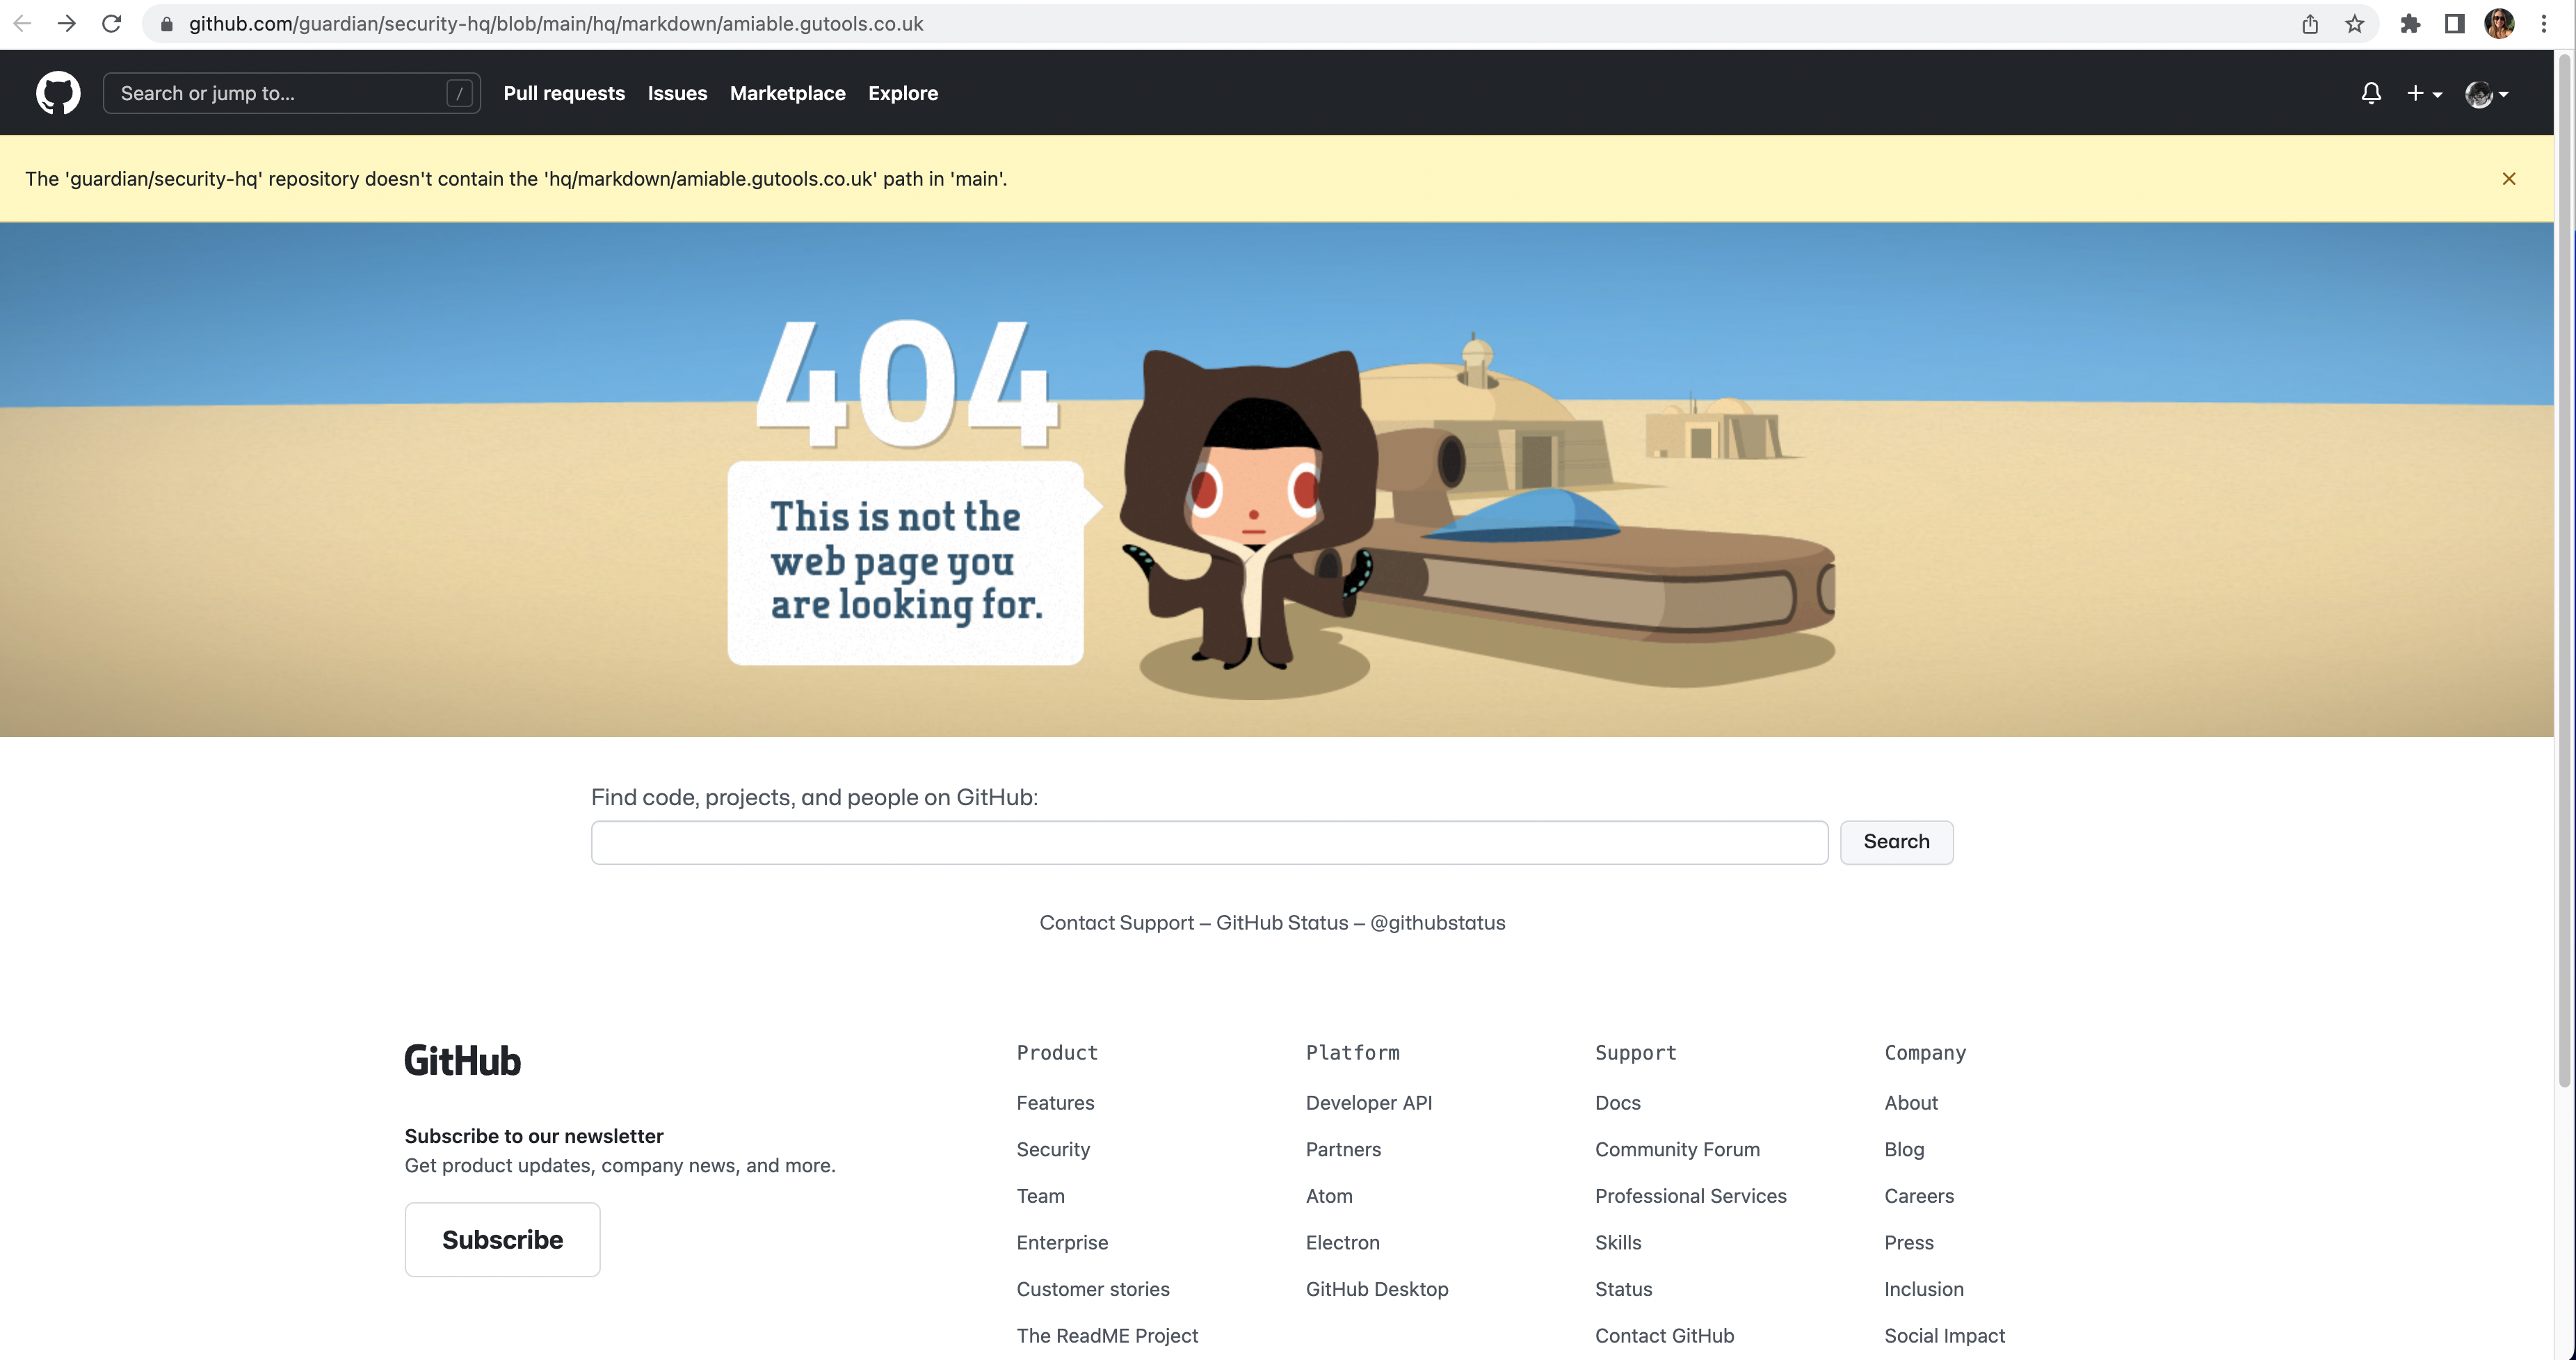Click the share icon in the address bar
The width and height of the screenshot is (2576, 1360).
pyautogui.click(x=2309, y=24)
